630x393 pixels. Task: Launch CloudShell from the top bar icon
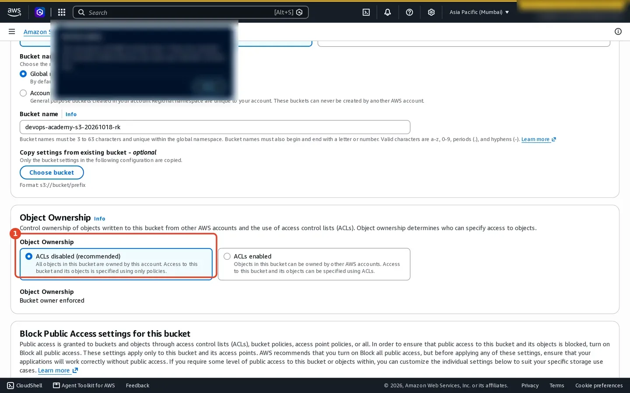pyautogui.click(x=366, y=12)
